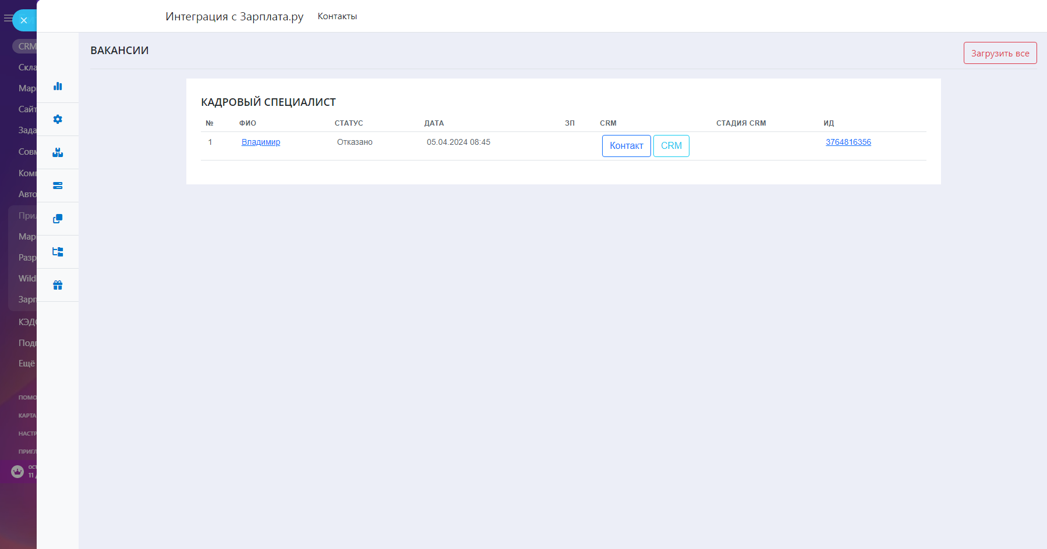Expand the Ещё left menu item
1047x549 pixels.
pos(27,363)
